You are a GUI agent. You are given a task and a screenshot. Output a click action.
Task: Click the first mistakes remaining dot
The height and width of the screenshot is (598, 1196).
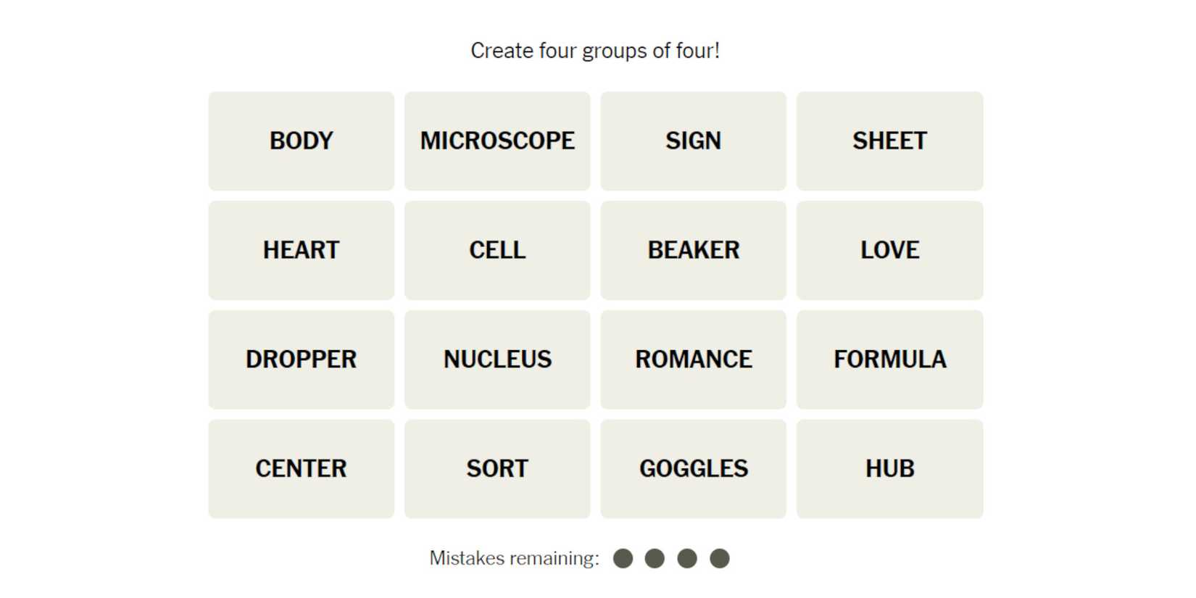(623, 558)
